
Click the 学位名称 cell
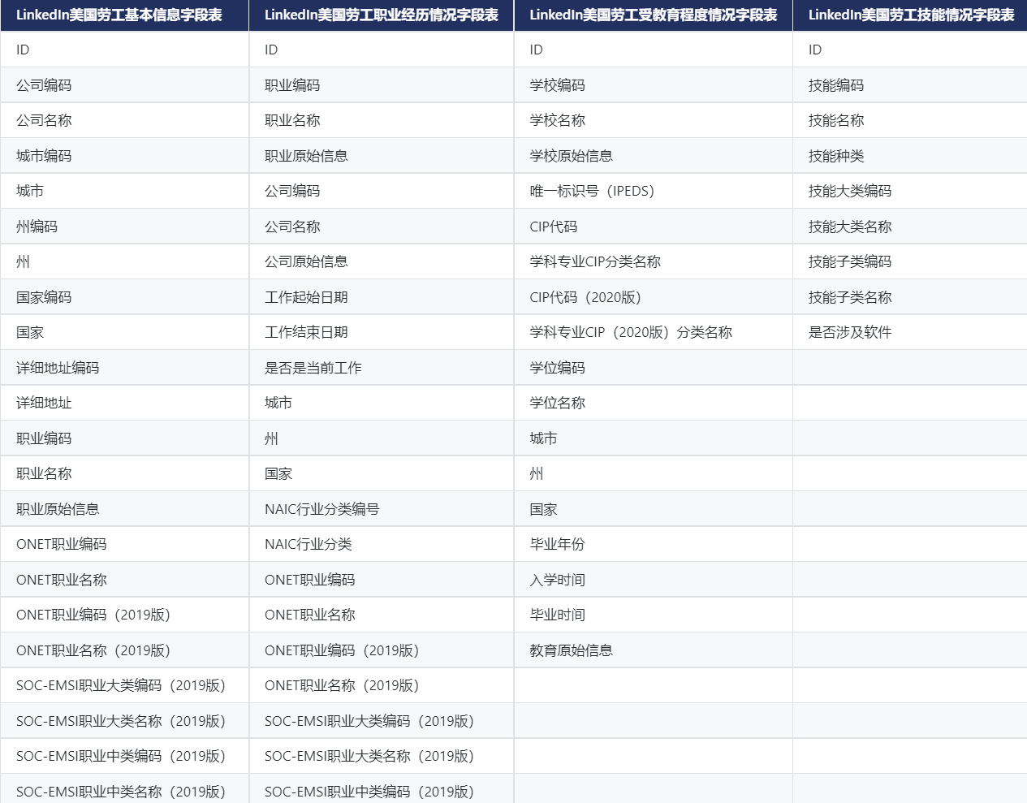[x=654, y=403]
